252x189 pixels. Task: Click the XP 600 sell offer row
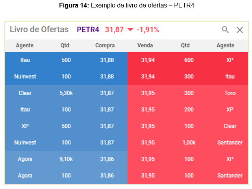(189, 60)
